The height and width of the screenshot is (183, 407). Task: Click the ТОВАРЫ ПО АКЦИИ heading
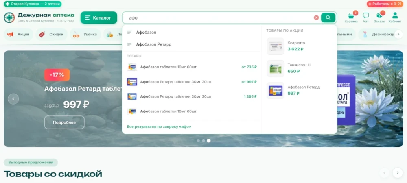tap(284, 30)
